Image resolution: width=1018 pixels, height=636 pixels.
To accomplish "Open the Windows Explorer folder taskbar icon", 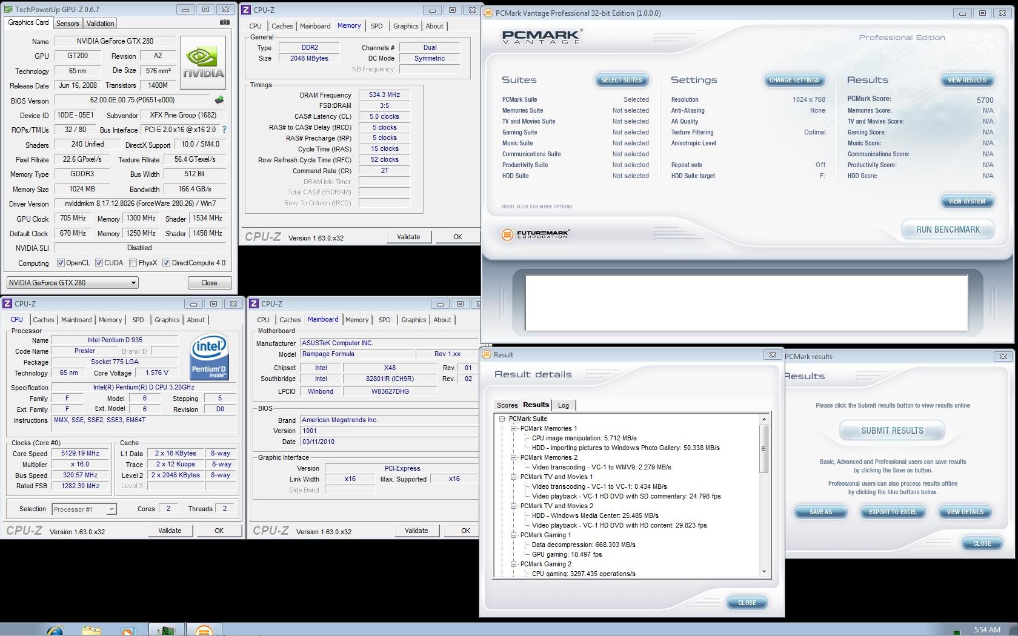I will (x=91, y=630).
